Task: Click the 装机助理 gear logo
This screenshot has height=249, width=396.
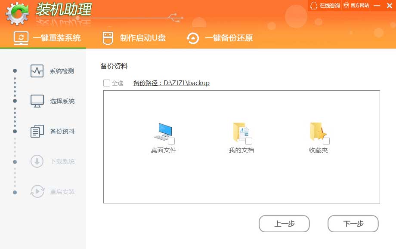Action: pos(17,14)
